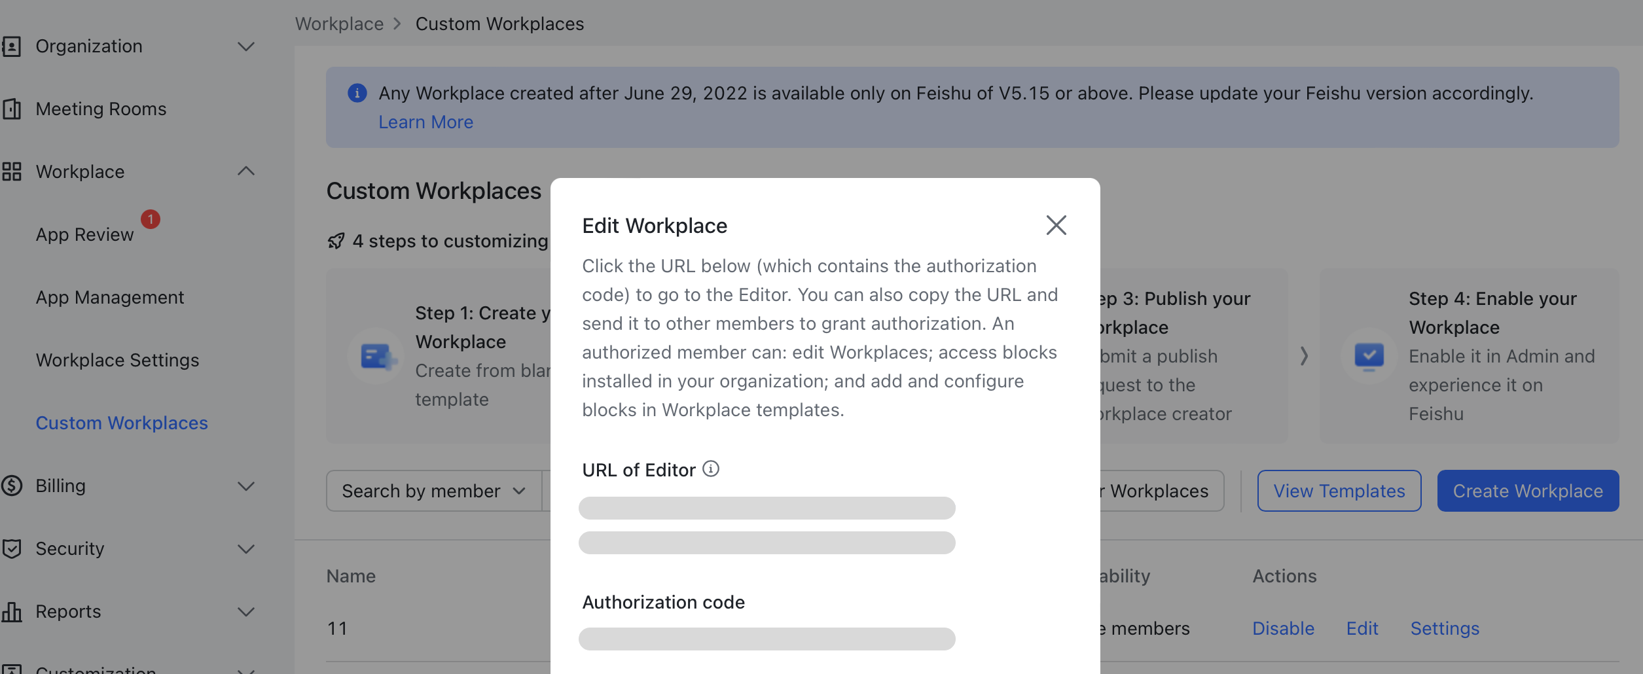Screen dimensions: 1643x674
Task: Click View Templates
Action: (1339, 490)
